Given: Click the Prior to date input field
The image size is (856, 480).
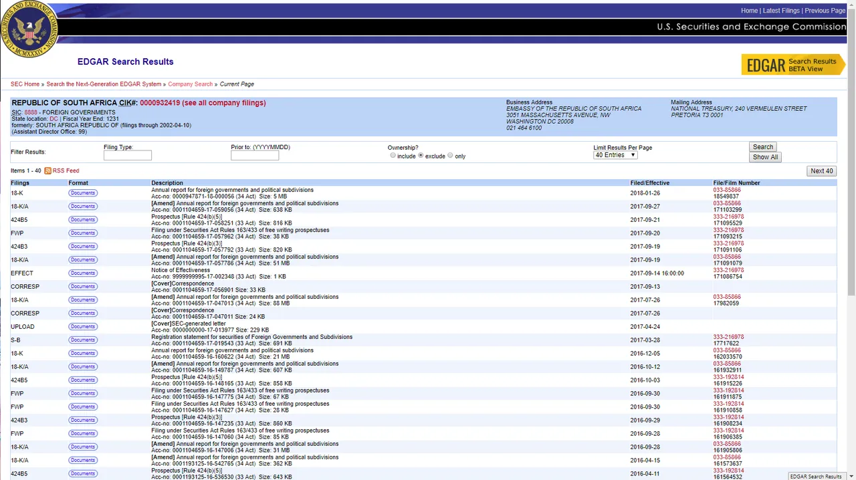Looking at the screenshot, I should (255, 155).
